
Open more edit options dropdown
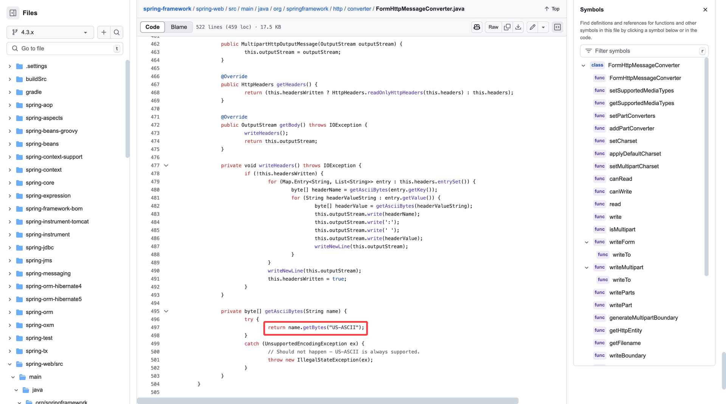coord(543,27)
